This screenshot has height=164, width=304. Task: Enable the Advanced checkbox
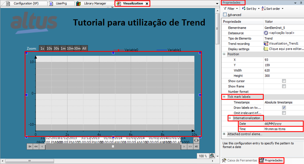coord(225,15)
